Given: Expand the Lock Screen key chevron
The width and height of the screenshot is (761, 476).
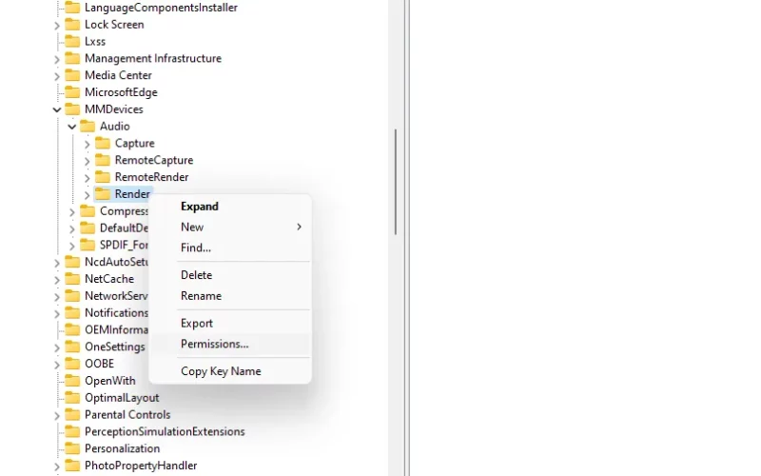Looking at the screenshot, I should (57, 26).
